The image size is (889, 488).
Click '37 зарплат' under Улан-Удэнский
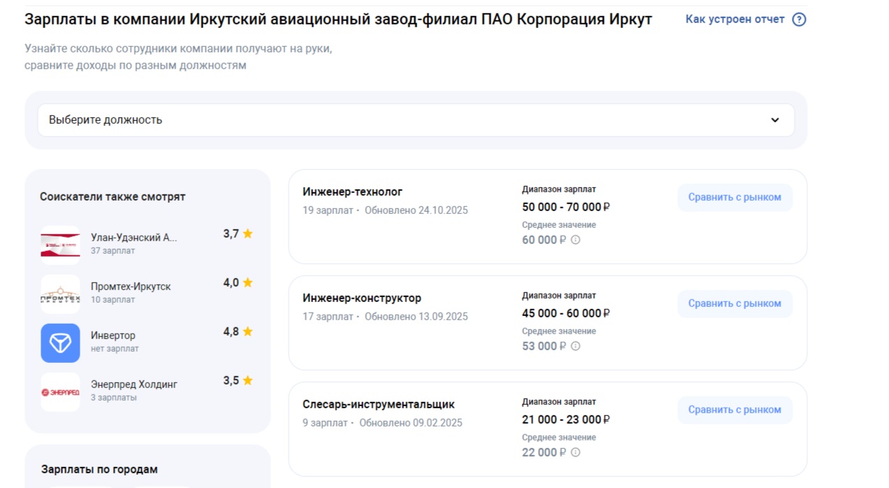(113, 251)
